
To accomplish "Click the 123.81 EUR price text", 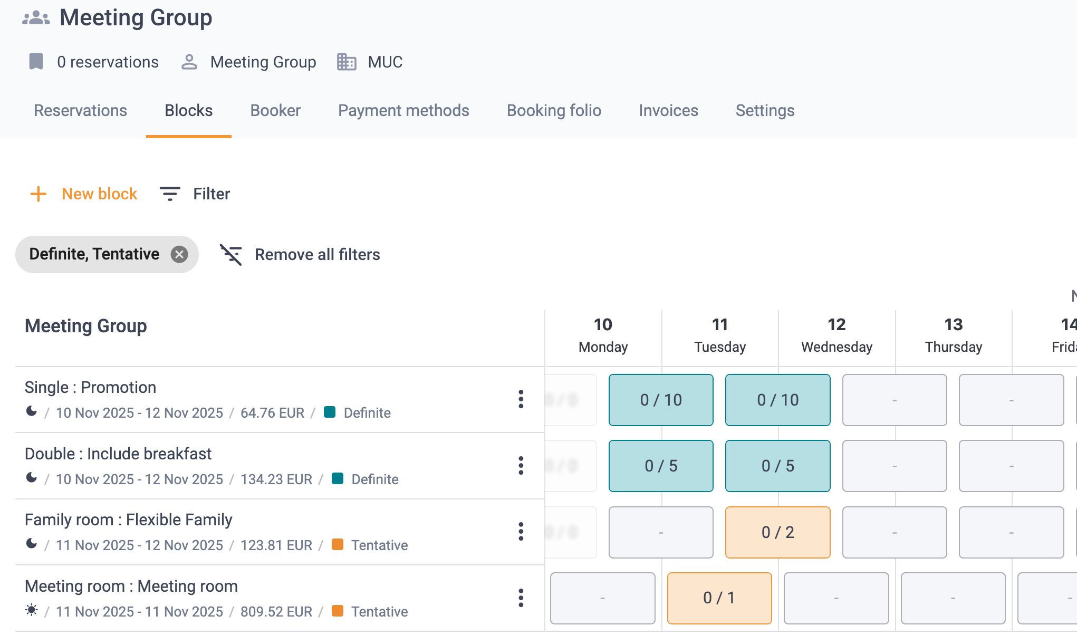I will [276, 545].
